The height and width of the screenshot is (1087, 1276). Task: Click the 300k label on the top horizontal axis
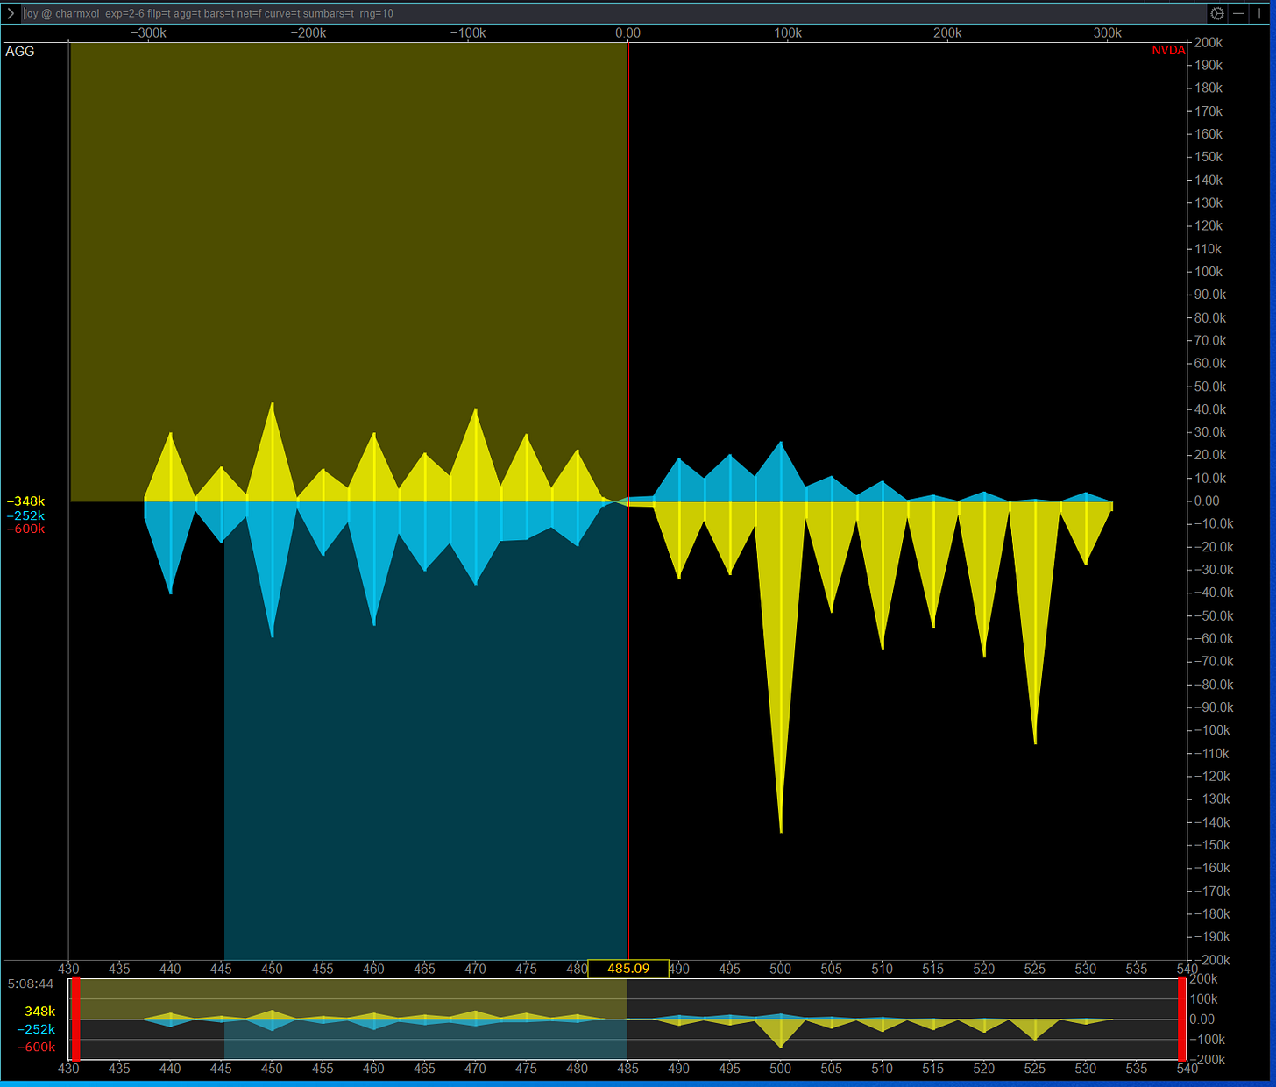(x=1107, y=32)
